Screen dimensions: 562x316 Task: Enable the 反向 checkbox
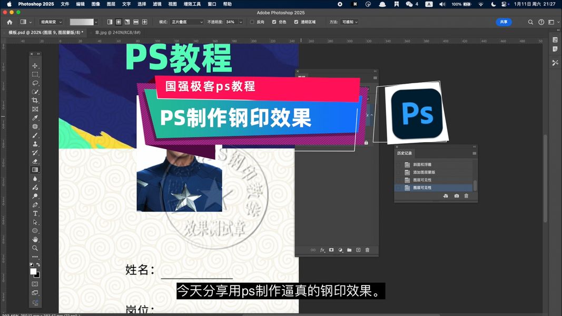[x=252, y=22]
